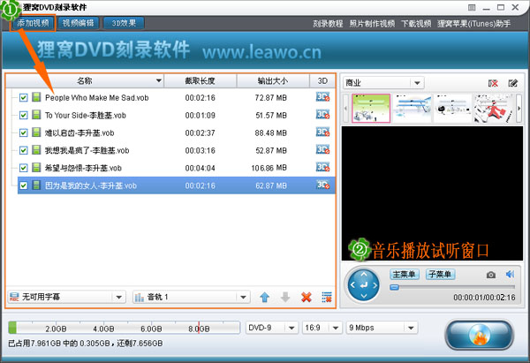Click the disc capacity usage bar
This screenshot has width=530, height=363.
coord(124,328)
